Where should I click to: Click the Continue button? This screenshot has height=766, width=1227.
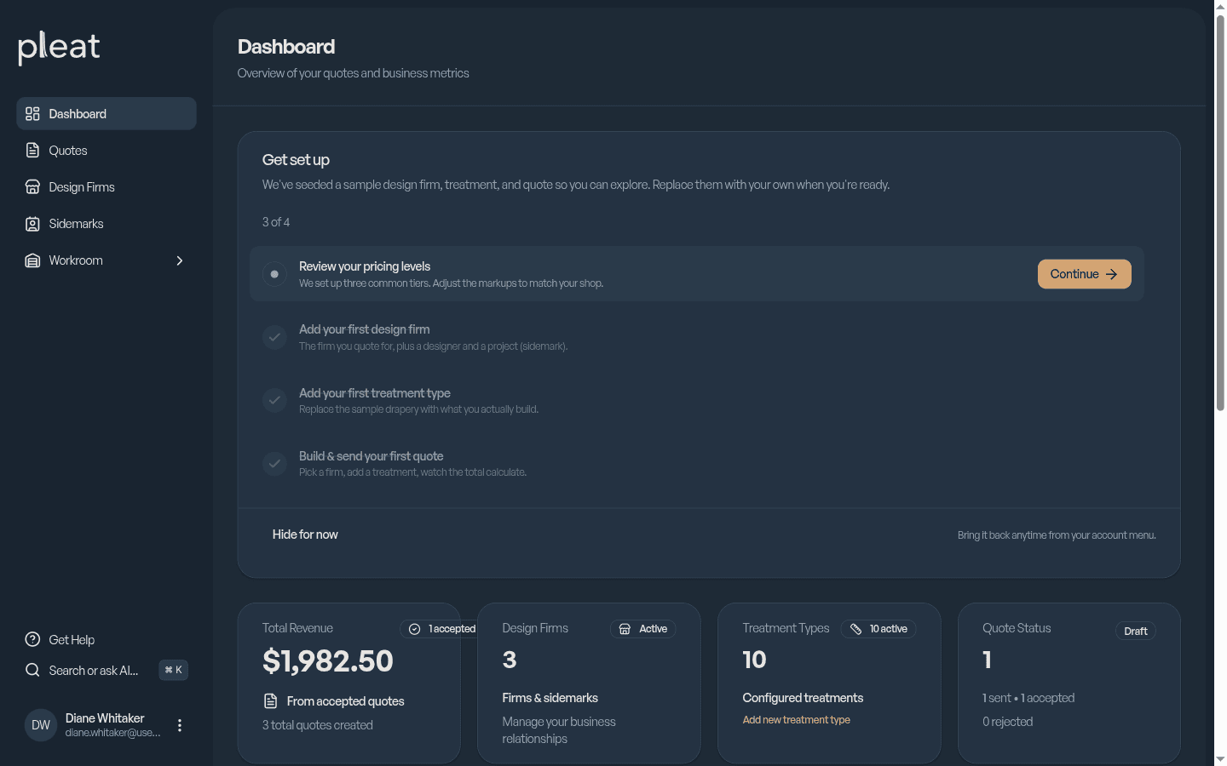point(1084,274)
